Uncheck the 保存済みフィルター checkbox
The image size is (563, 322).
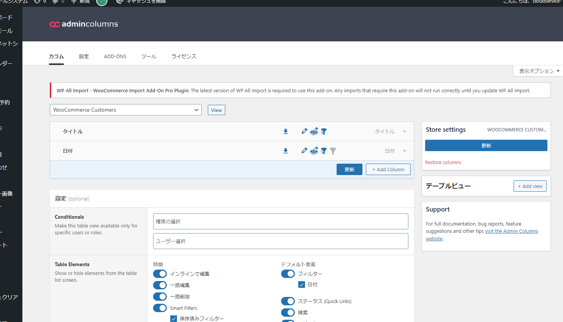174,319
